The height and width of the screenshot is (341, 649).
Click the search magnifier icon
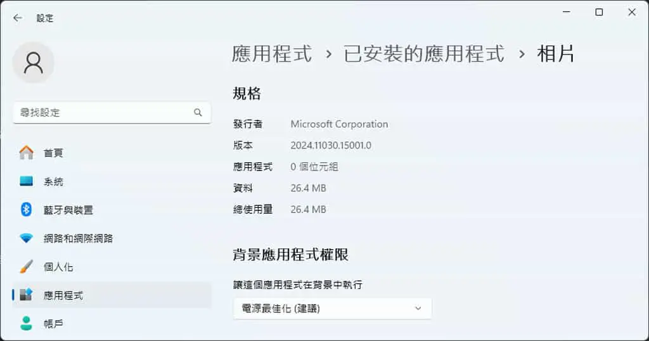coord(198,112)
